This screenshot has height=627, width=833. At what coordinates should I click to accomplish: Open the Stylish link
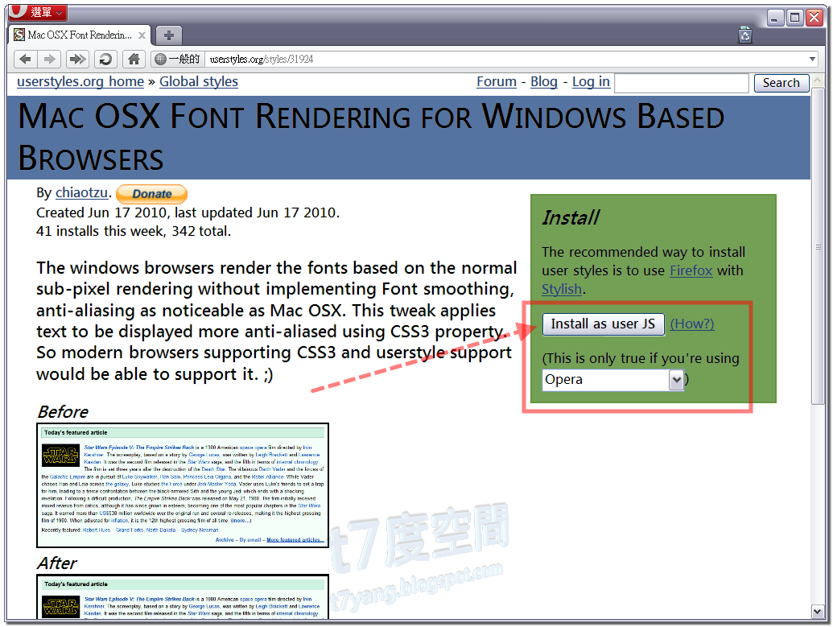click(562, 289)
